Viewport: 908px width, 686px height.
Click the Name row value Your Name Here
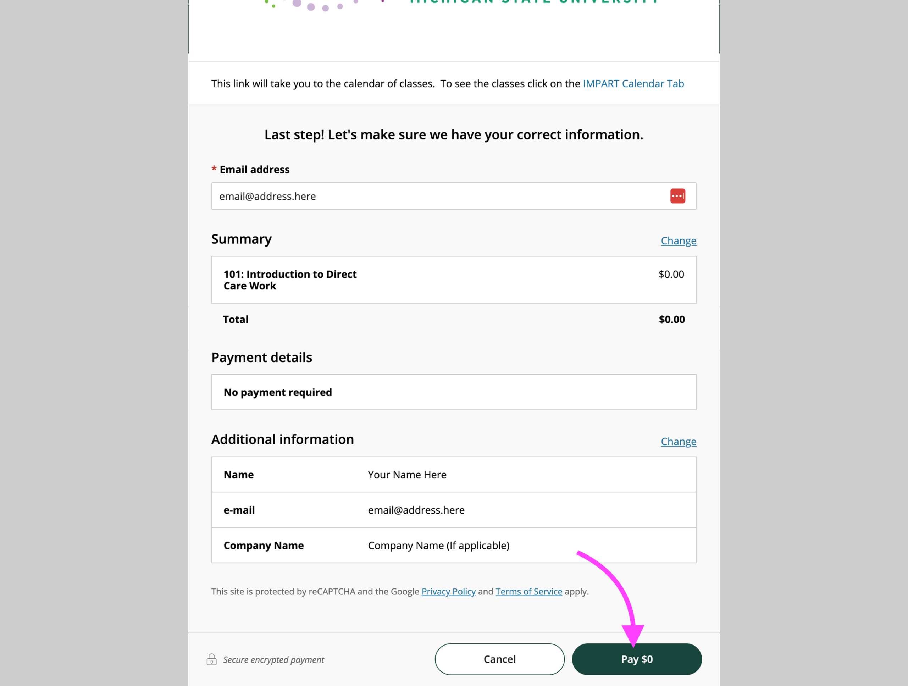coord(407,475)
